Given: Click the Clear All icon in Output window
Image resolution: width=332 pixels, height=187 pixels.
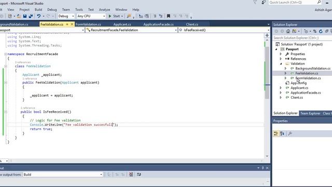Looking at the screenshot, I should [x=131, y=175].
